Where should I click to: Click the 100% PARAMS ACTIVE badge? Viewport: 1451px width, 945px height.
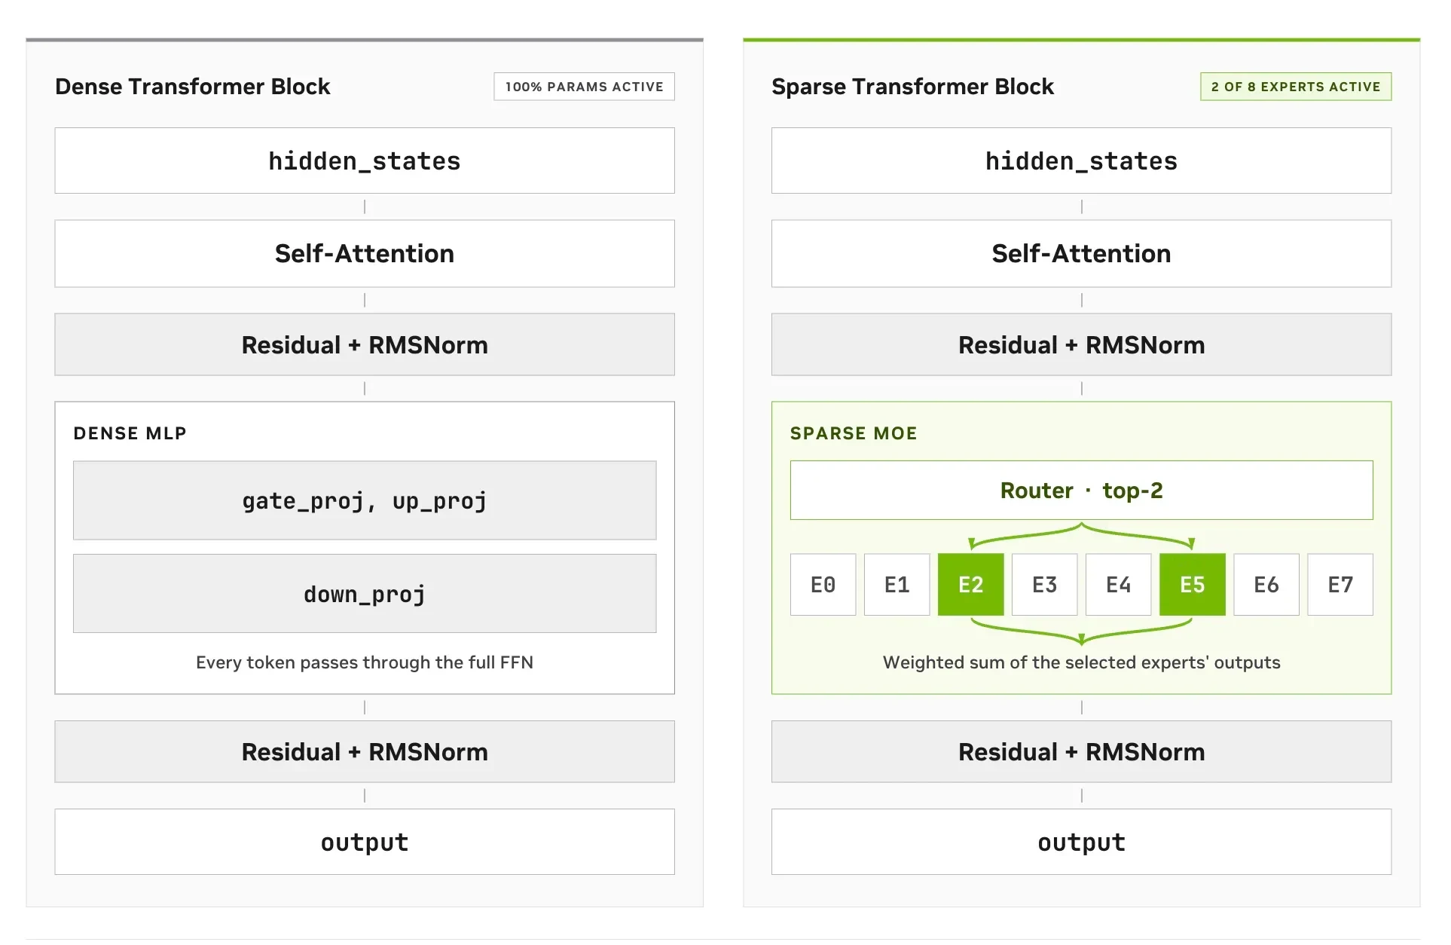point(585,87)
